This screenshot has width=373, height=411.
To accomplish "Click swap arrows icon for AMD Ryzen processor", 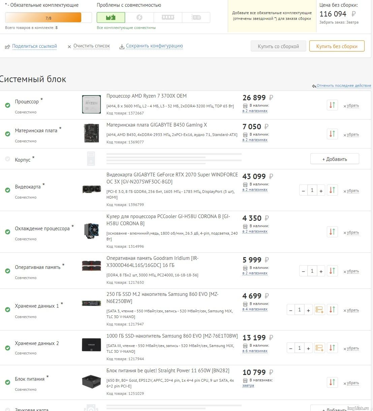I will click(332, 105).
